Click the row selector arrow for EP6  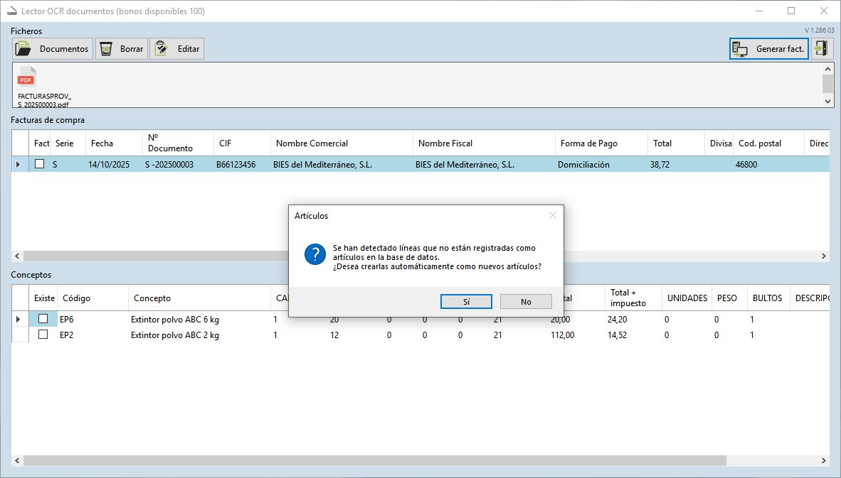20,319
